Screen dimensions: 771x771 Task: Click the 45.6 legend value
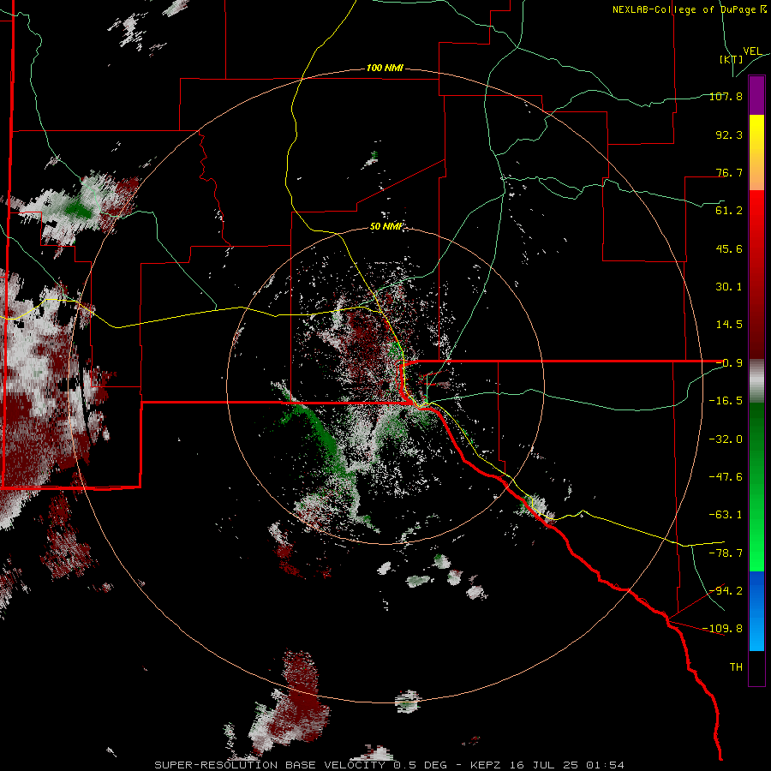click(729, 248)
